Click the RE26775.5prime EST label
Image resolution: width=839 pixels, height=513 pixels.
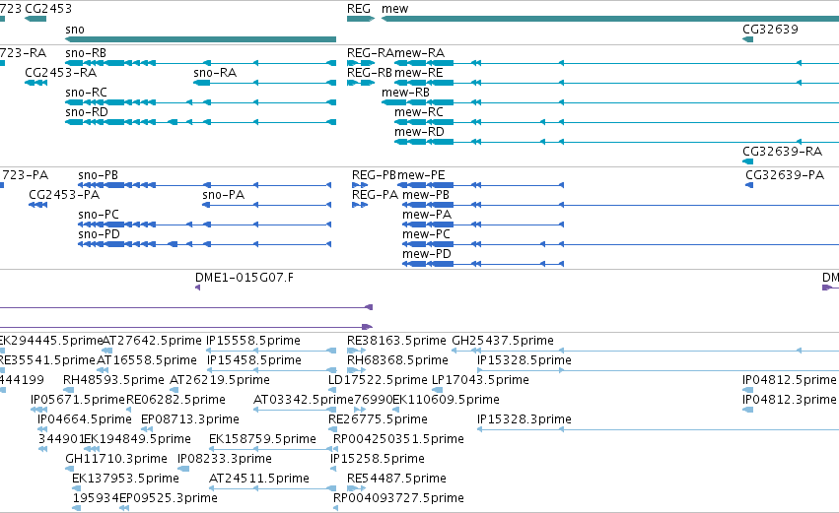[x=378, y=420]
